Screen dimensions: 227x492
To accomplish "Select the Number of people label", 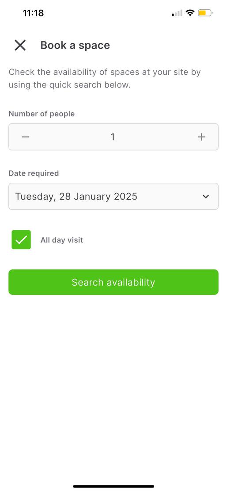I will 42,114.
